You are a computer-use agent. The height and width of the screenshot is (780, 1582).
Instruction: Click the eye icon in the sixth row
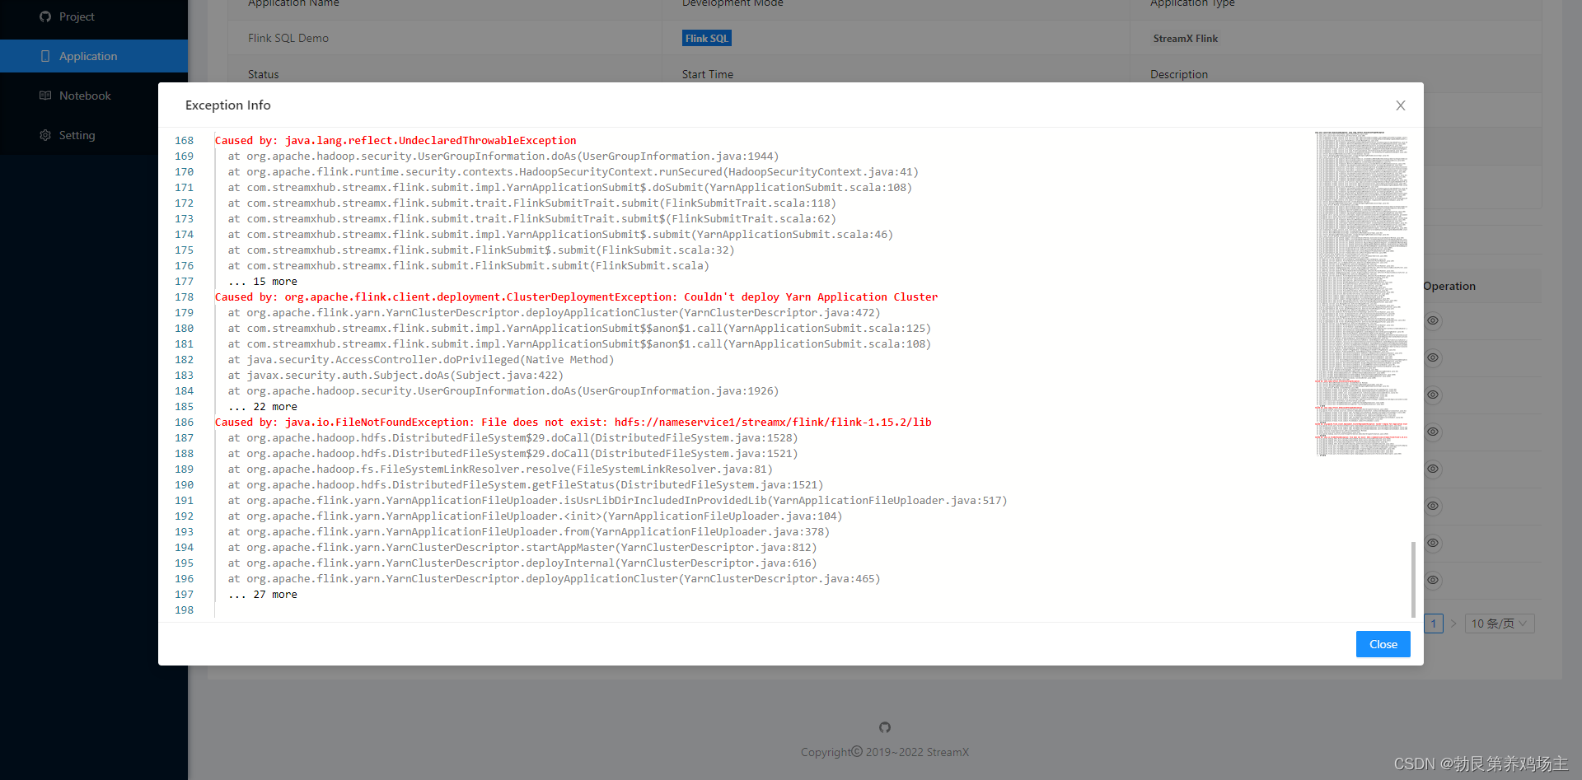click(x=1432, y=506)
